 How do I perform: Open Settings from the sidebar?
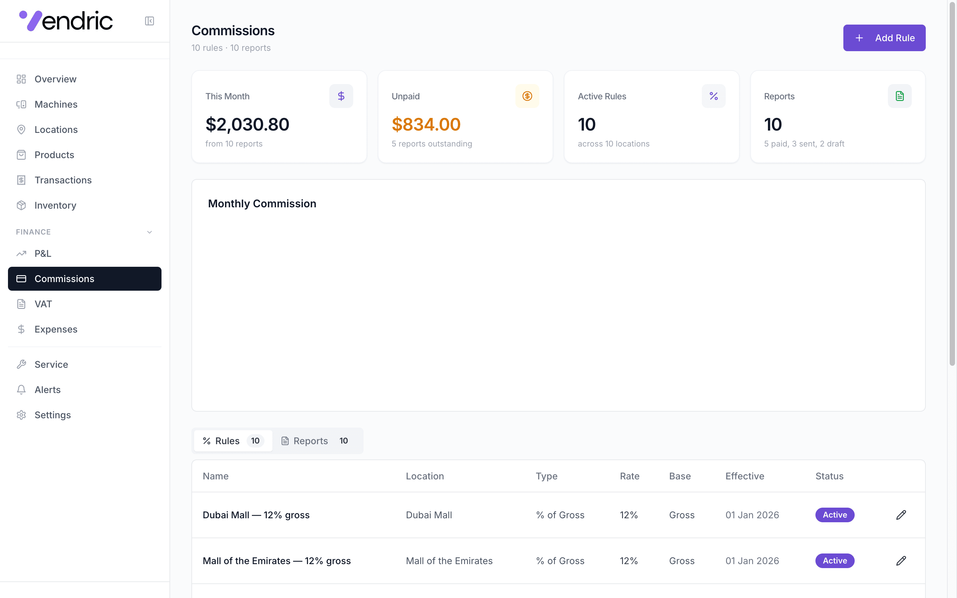pos(52,415)
